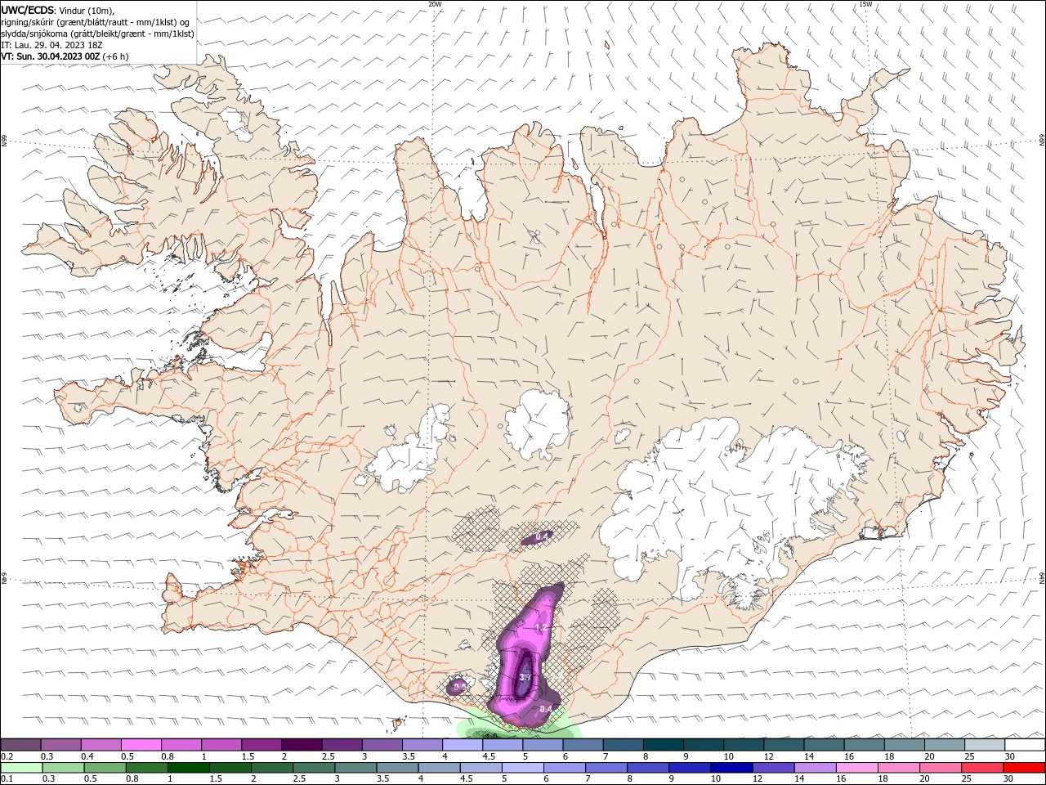Click the bright pink 0.5 snow-scale swatch
Viewport: 1046px width, 785px height.
[x=141, y=745]
